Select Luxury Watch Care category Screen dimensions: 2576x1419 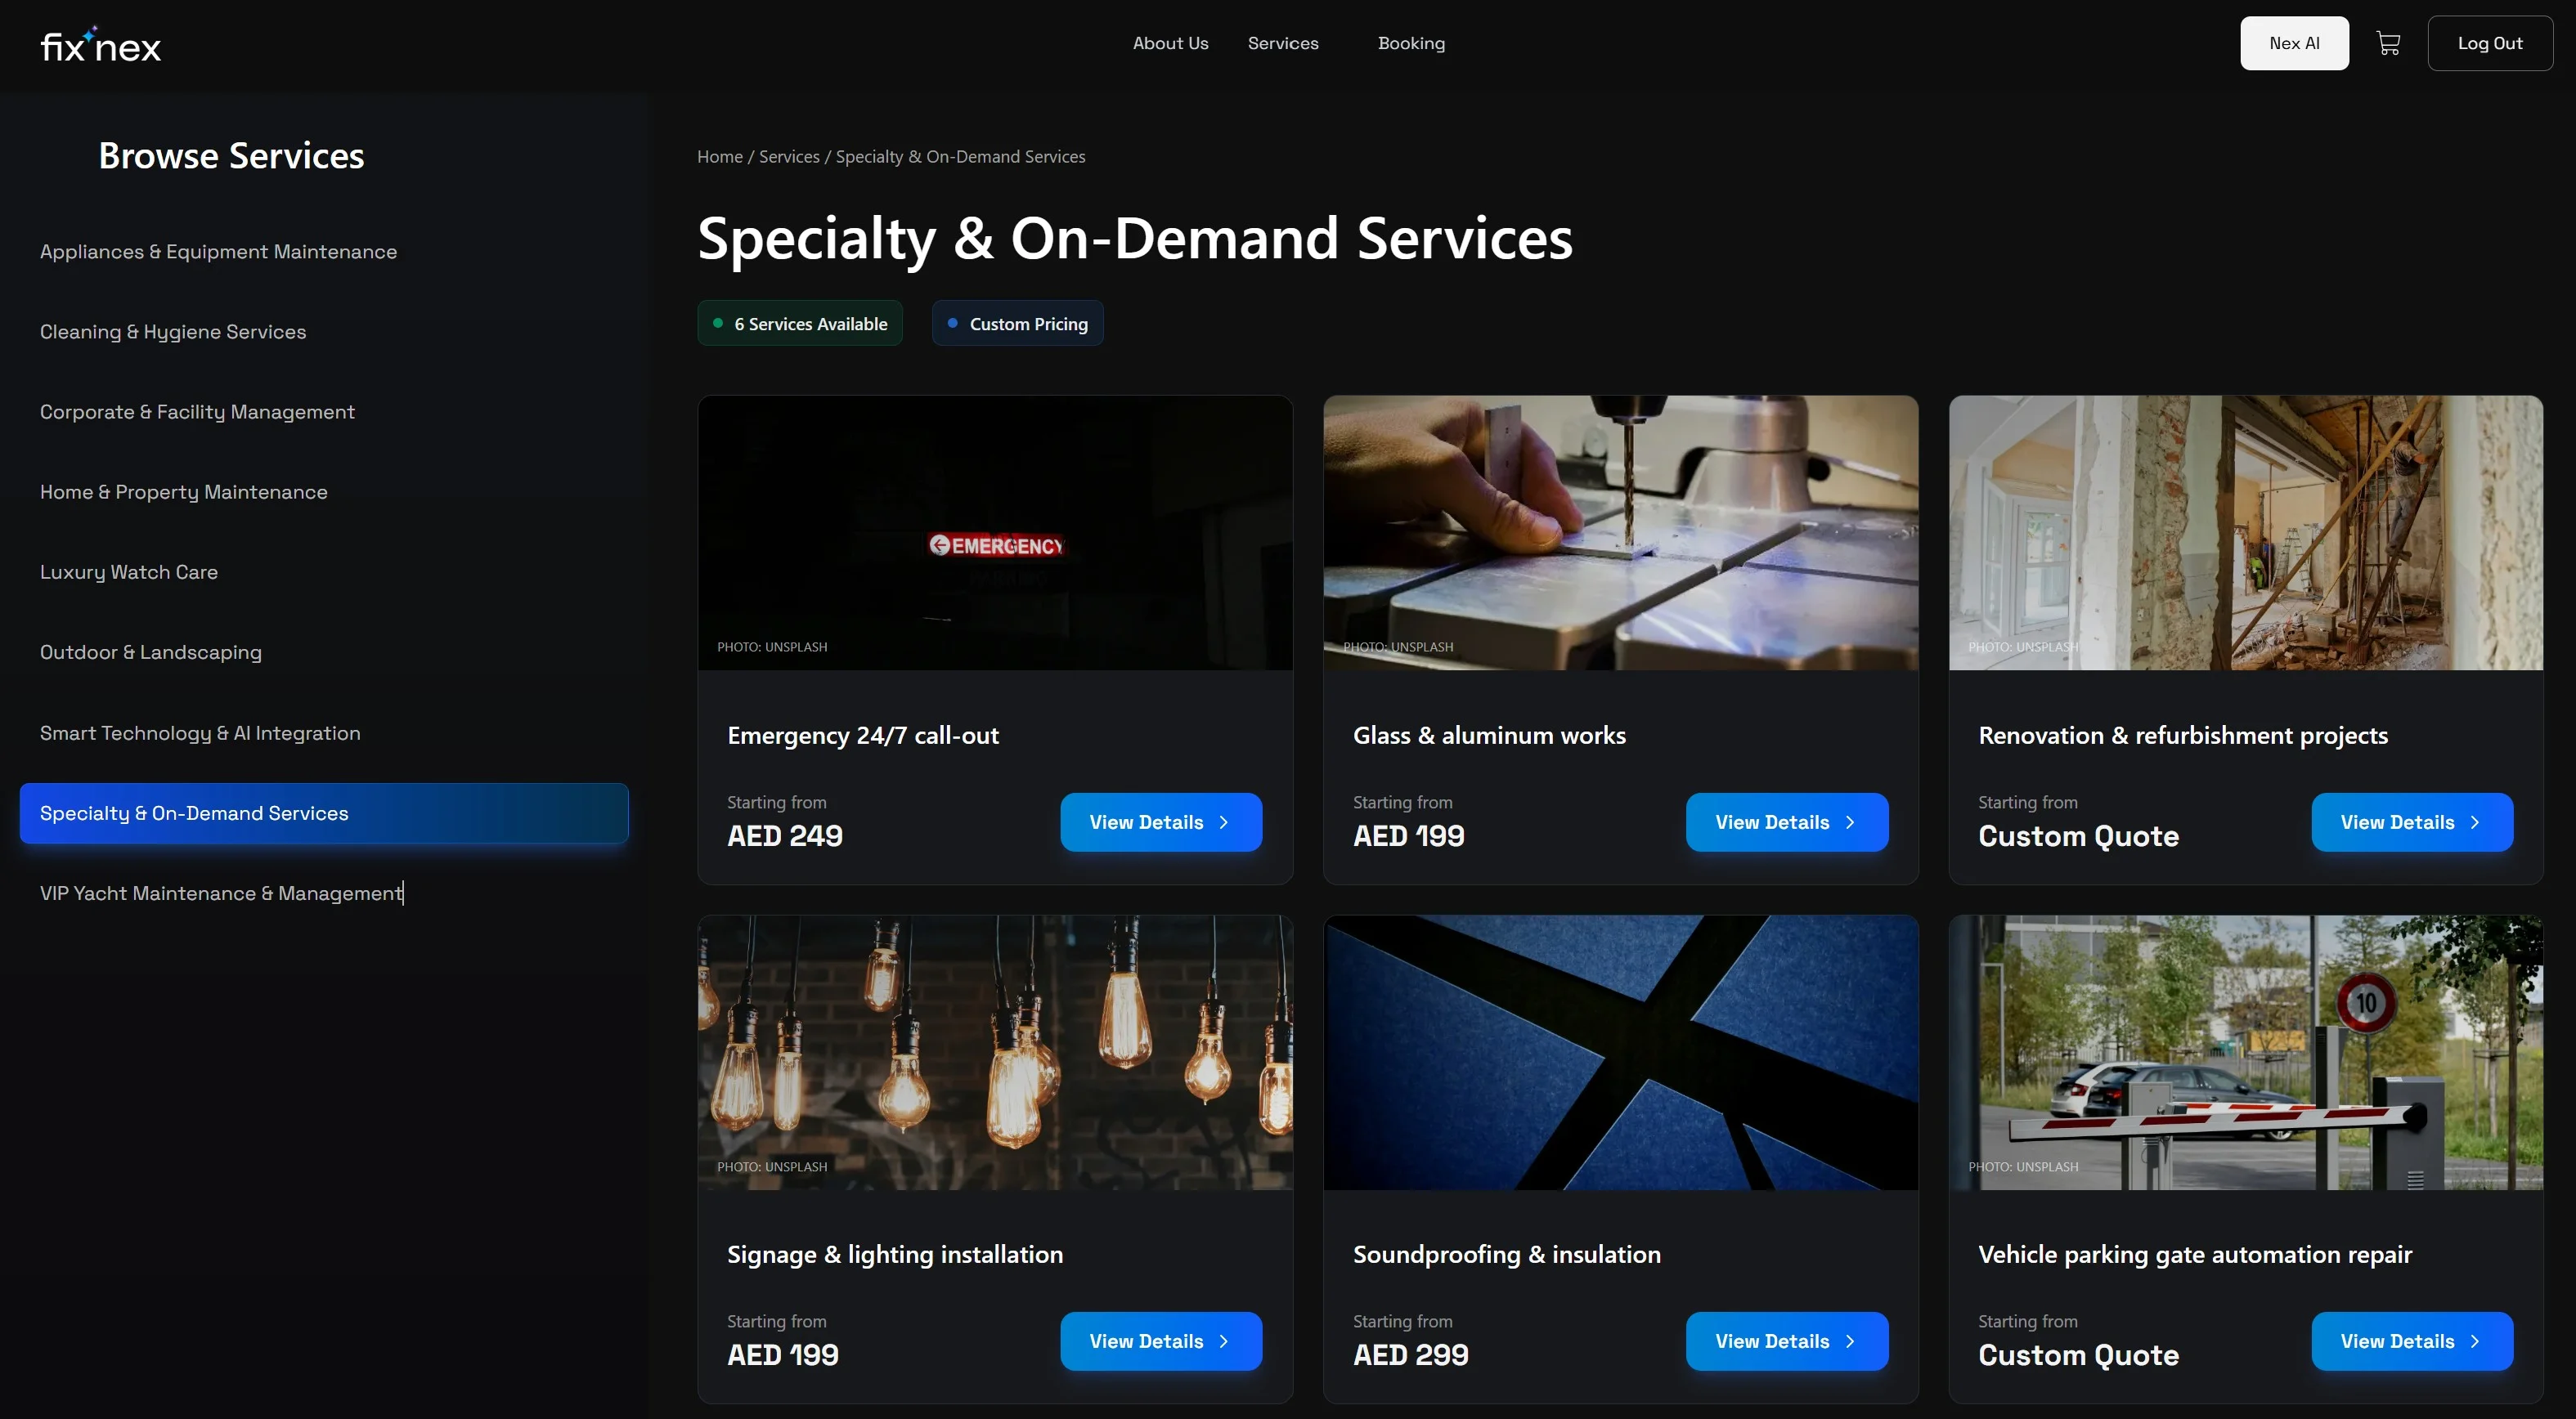click(129, 571)
